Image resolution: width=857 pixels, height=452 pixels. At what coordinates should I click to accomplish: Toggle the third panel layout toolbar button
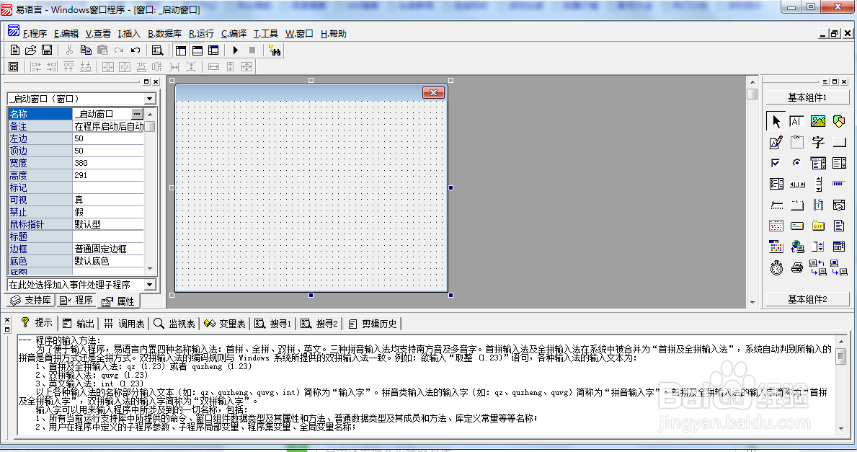[x=213, y=50]
